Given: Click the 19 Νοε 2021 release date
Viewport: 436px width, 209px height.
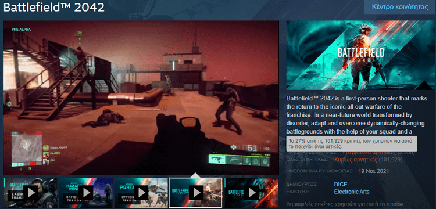Looking at the screenshot, I should [x=374, y=171].
